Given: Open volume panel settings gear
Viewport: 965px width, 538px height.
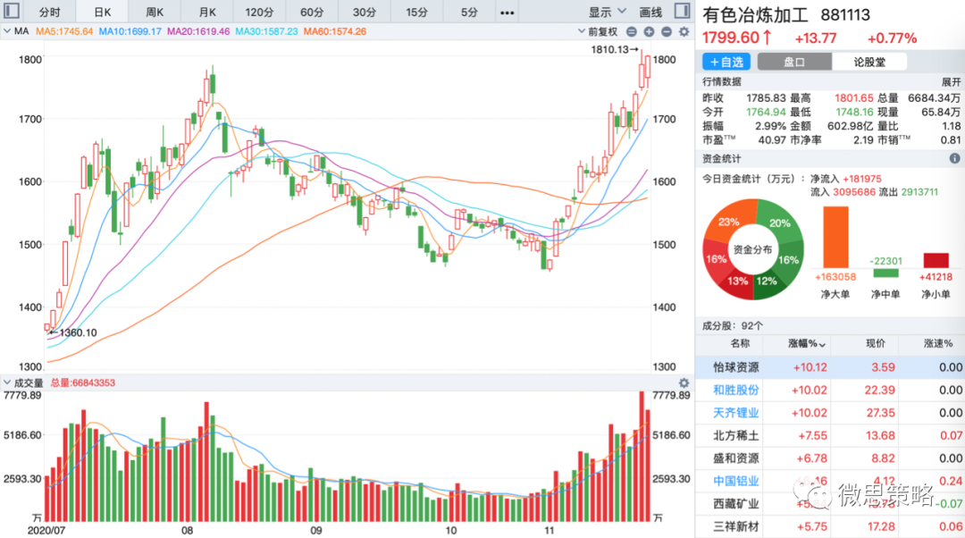Looking at the screenshot, I should click(x=684, y=382).
